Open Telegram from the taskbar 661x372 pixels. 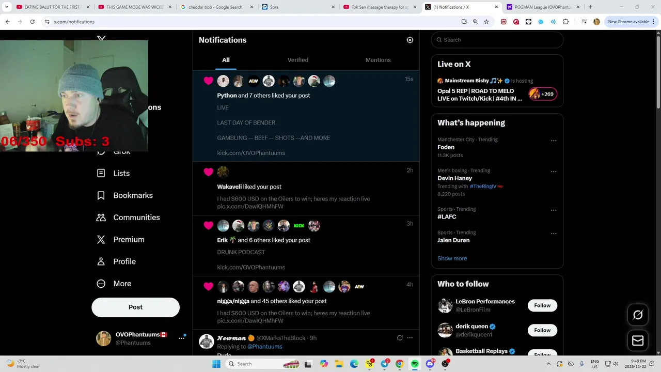click(385, 364)
